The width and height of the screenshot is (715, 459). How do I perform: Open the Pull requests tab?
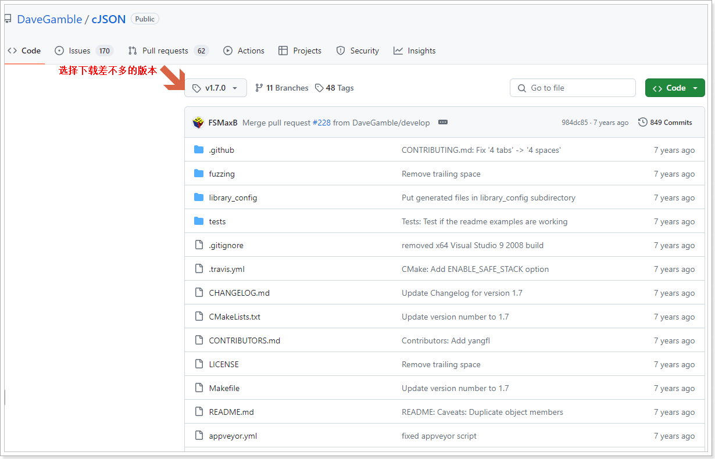[168, 51]
